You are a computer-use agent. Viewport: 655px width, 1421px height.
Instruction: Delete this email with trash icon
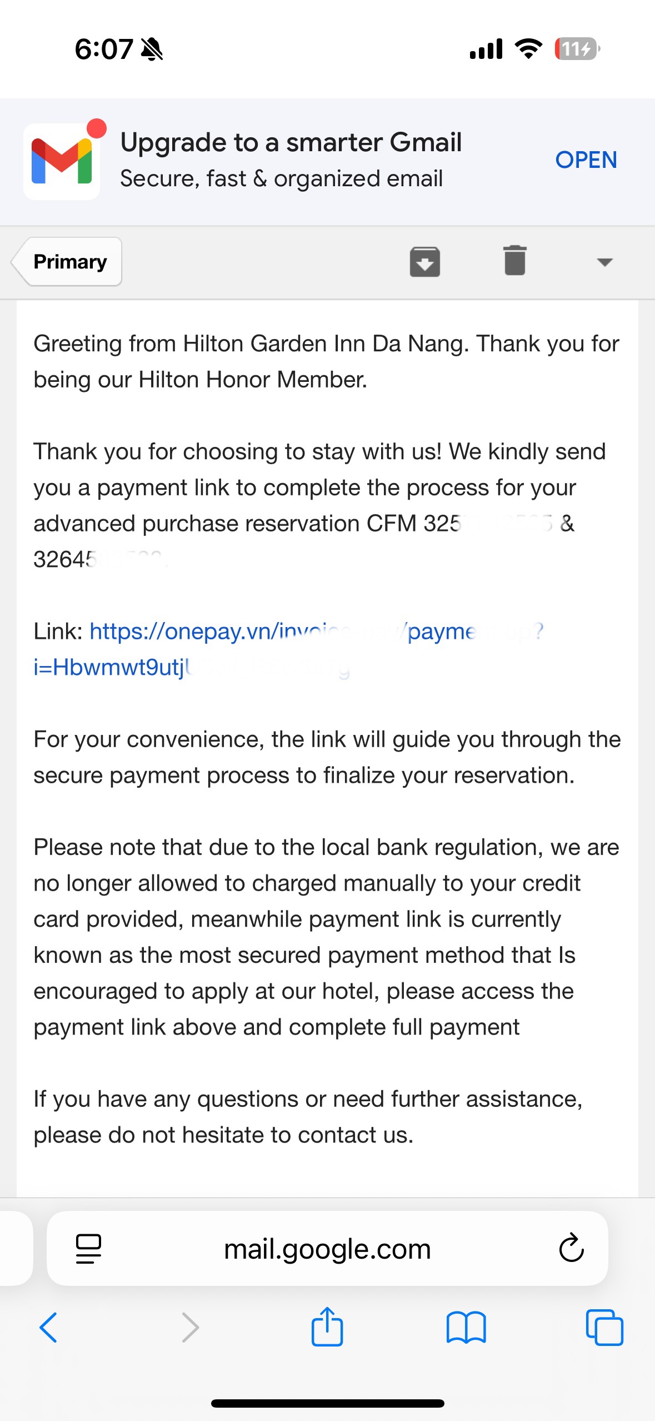515,260
